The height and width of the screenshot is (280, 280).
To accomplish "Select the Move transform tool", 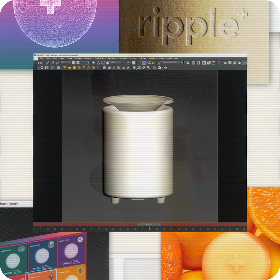I will click(94, 63).
